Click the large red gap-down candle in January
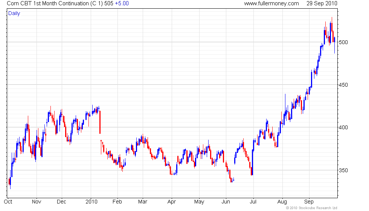Screen dimensions: 369x211 (100, 122)
